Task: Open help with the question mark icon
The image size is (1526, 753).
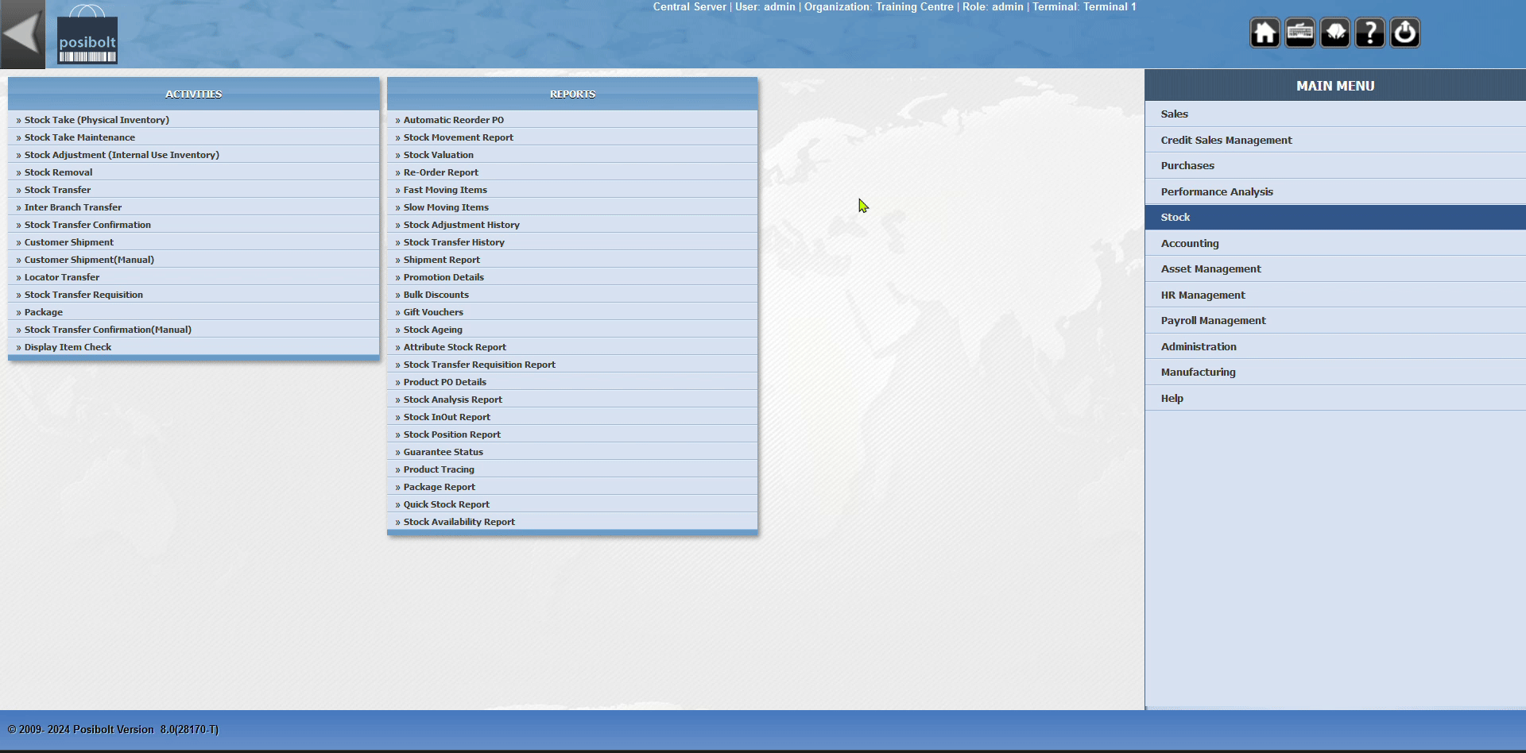Action: tap(1369, 33)
